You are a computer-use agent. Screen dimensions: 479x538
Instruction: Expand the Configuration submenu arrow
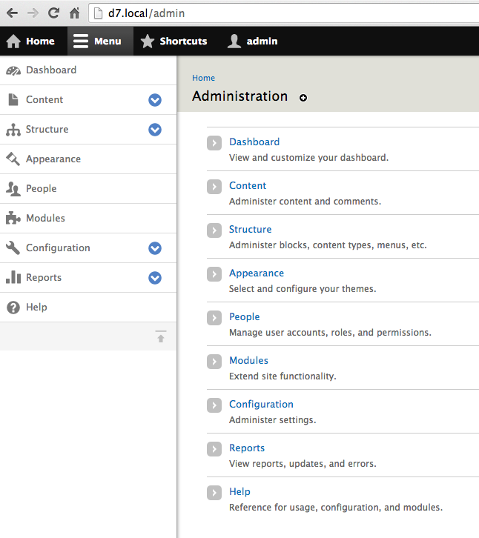click(155, 248)
